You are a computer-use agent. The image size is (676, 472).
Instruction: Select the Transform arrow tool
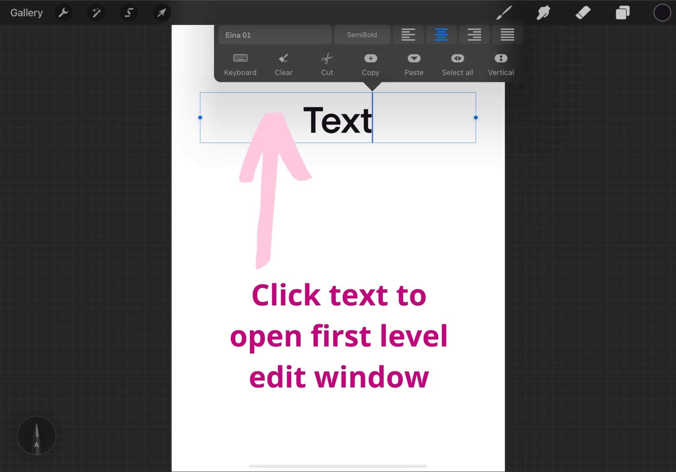[x=161, y=13]
